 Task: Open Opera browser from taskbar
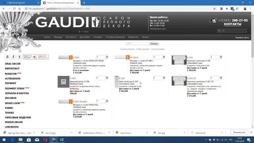click(45, 140)
